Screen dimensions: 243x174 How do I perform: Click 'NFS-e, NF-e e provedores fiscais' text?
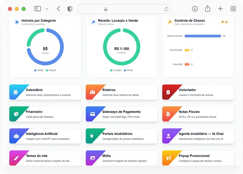tap(197, 117)
